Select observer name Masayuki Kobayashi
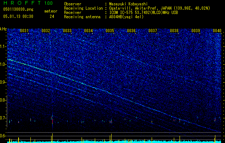This screenshot has height=143, width=225. [128, 4]
